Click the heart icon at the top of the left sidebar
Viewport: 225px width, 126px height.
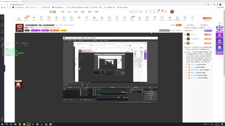pos(2,17)
